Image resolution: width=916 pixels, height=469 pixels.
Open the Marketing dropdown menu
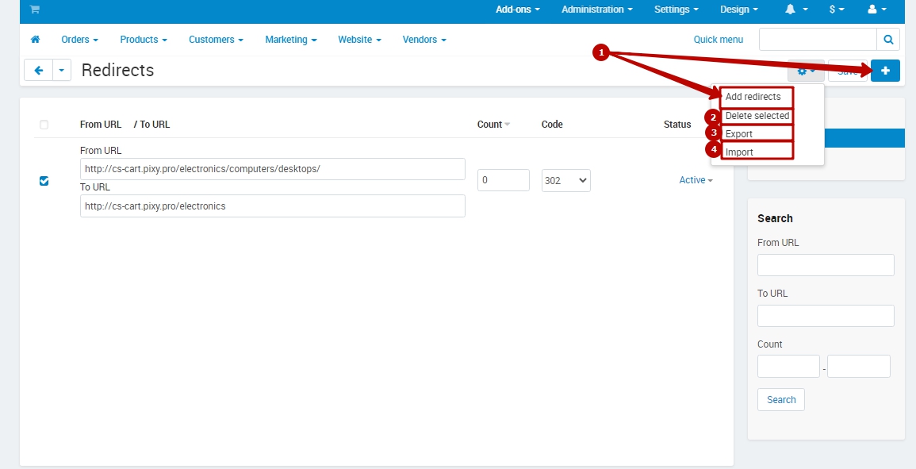pos(291,40)
